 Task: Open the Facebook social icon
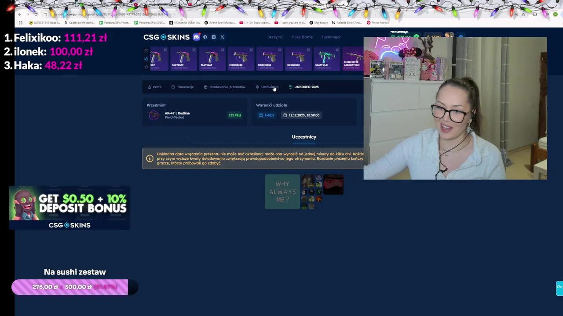click(205, 37)
